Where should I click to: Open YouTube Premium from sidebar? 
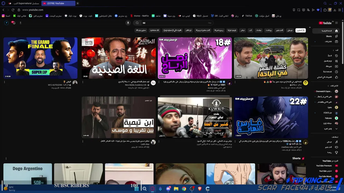point(326,166)
